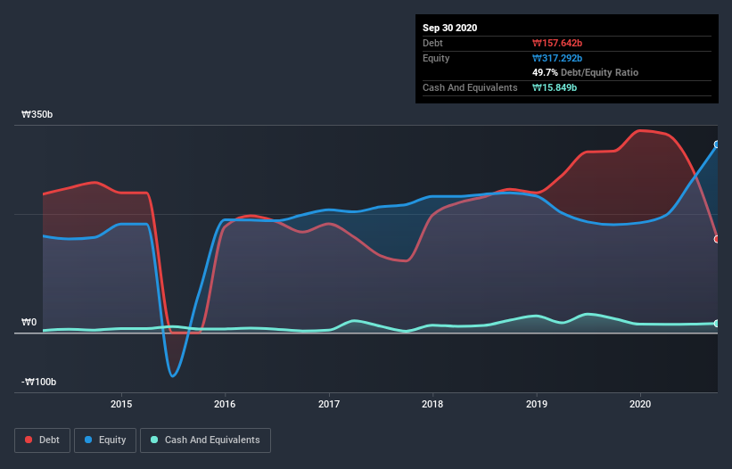The height and width of the screenshot is (469, 732).
Task: Click the 2018 x-axis label
Action: point(432,404)
